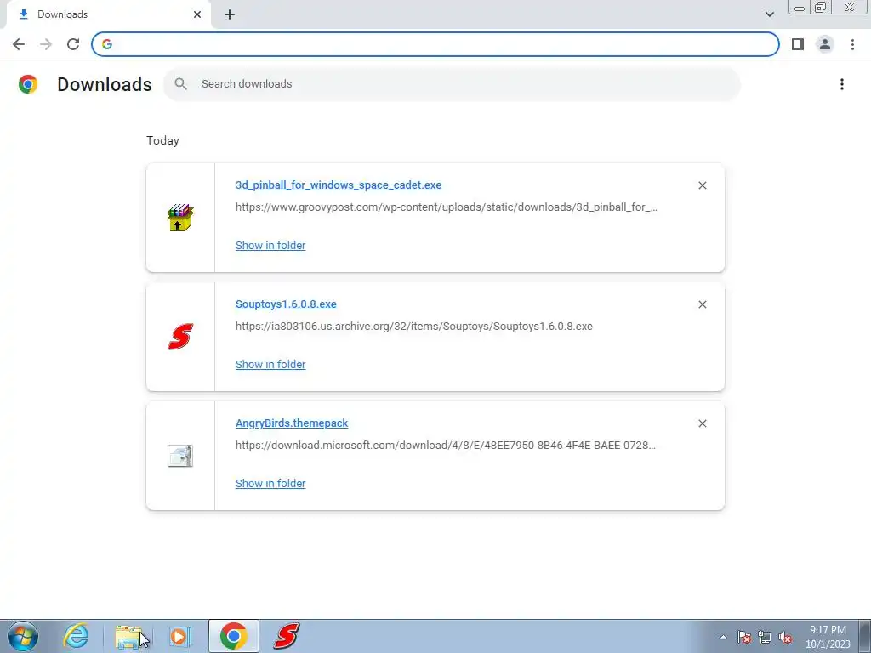Open the profile avatar menu

[825, 44]
